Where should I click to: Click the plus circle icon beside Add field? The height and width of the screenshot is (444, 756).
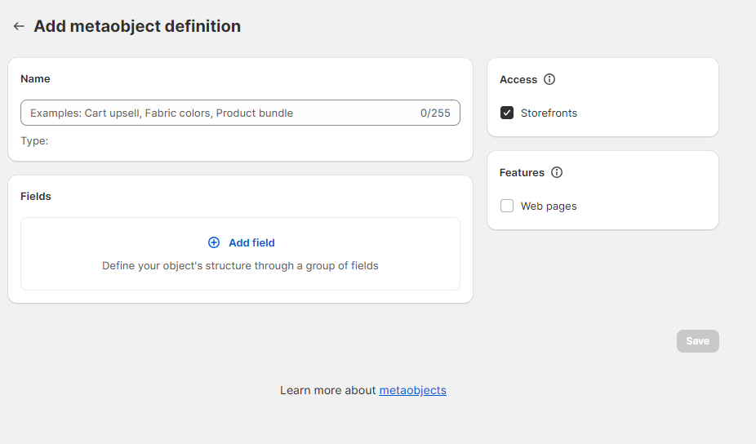point(214,242)
